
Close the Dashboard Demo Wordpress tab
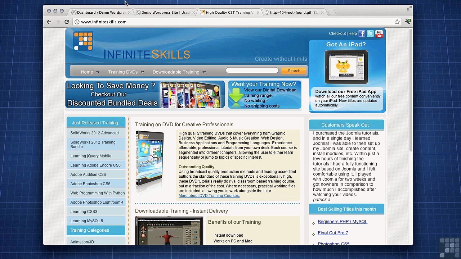point(129,13)
